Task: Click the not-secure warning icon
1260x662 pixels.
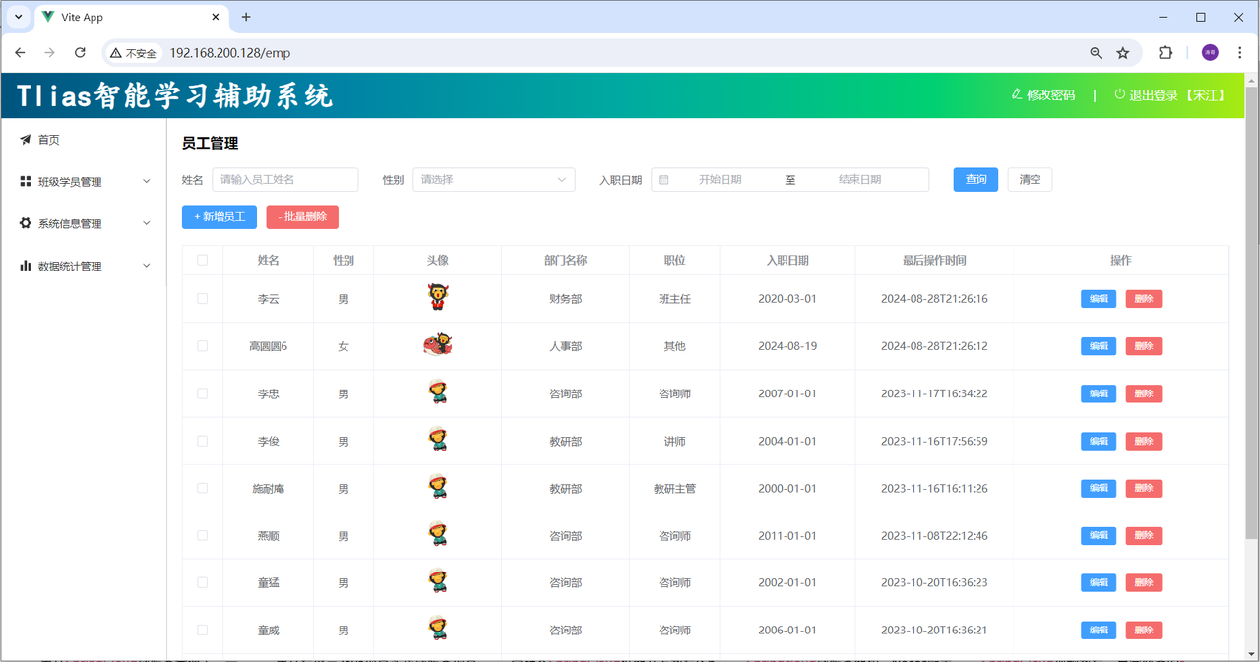Action: pos(116,53)
